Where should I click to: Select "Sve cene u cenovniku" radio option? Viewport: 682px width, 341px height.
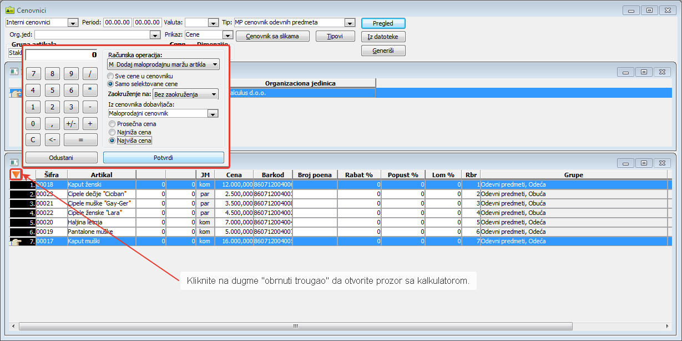point(112,76)
